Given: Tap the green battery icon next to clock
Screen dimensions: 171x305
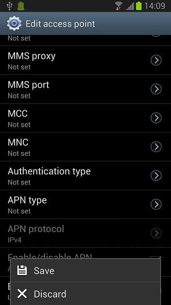Looking at the screenshot, I should 139,6.
